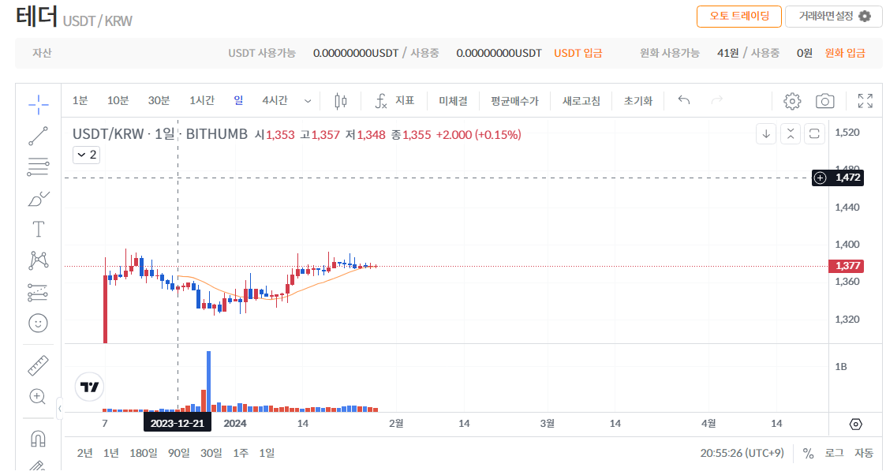Click the 새로고침 refresh button
Image resolution: width=886 pixels, height=475 pixels.
point(581,101)
